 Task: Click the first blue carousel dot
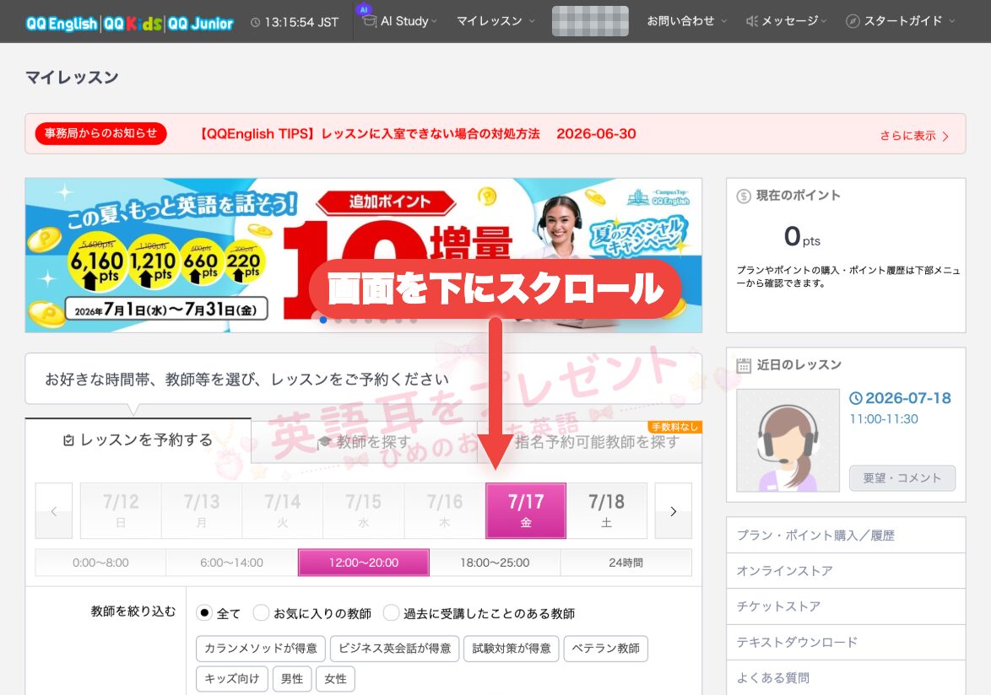pyautogui.click(x=323, y=320)
